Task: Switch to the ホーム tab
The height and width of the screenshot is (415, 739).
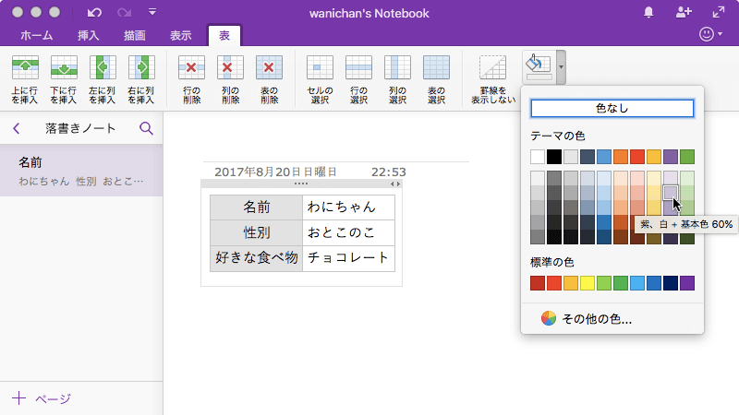Action: point(36,36)
